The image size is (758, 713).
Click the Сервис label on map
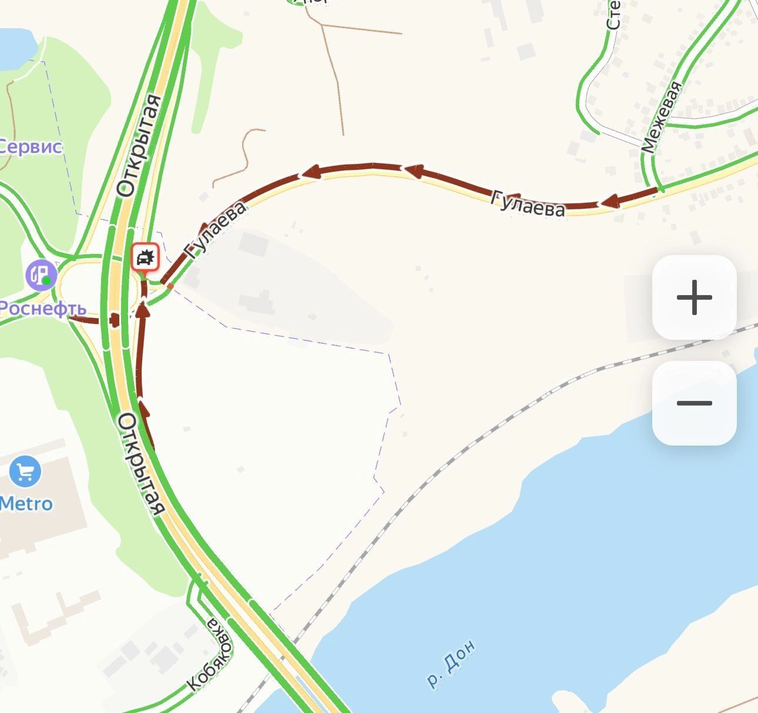click(30, 146)
